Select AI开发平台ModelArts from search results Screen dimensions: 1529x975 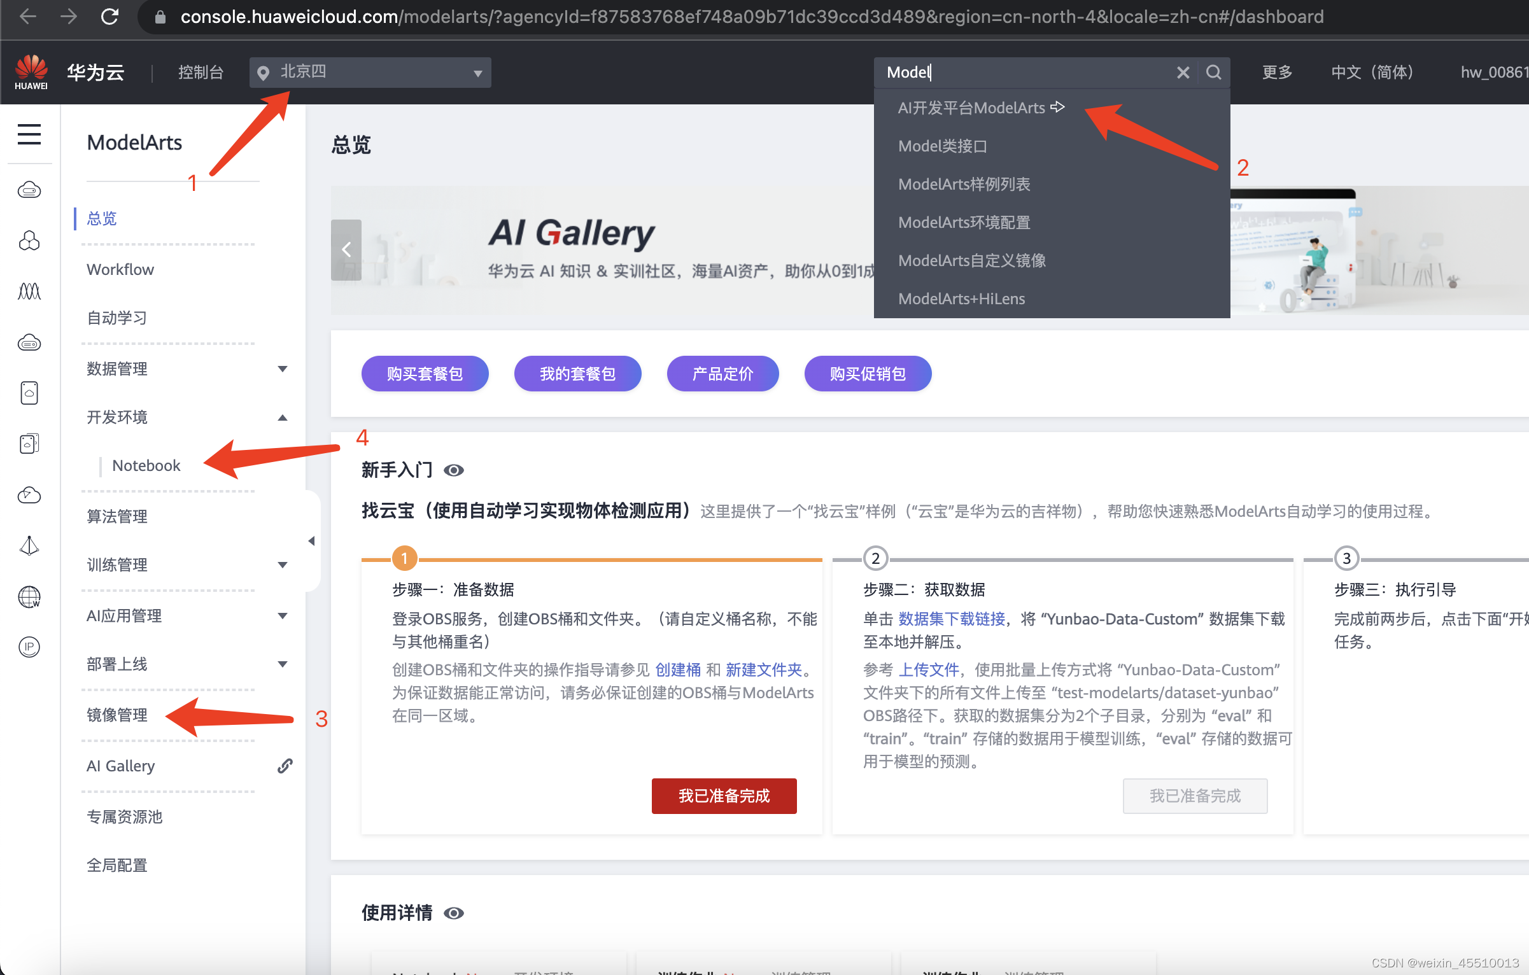point(971,107)
